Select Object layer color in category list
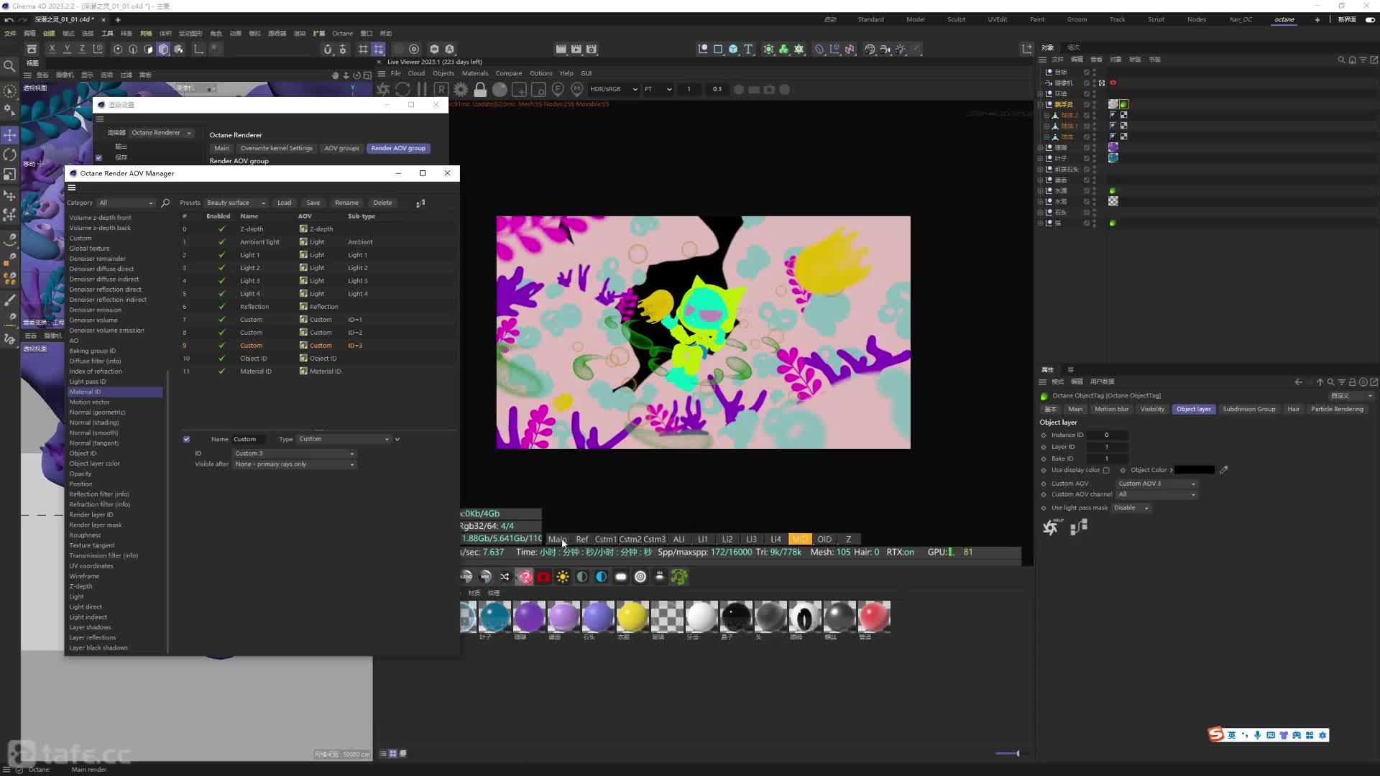The height and width of the screenshot is (776, 1380). pos(94,463)
